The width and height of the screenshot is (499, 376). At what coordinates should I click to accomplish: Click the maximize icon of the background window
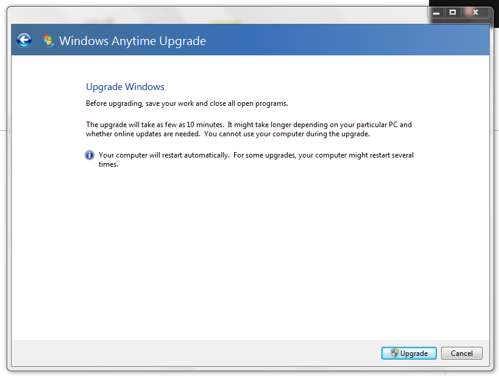453,12
